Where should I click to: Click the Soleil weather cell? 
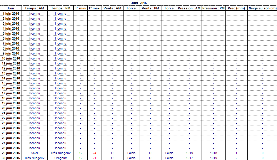point(34,153)
